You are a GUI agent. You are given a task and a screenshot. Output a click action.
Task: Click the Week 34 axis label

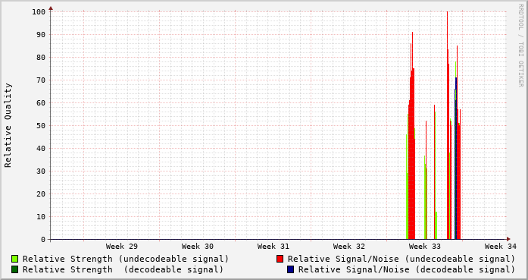[x=501, y=247]
